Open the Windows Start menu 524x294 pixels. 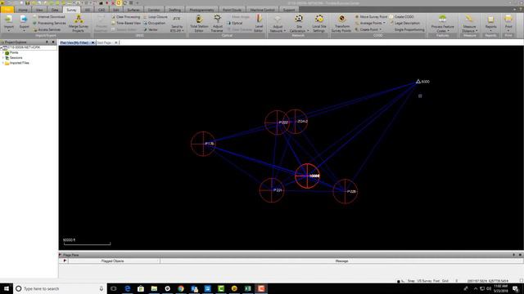point(7,288)
